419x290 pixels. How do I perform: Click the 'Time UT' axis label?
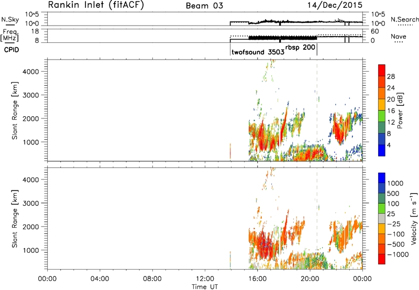pos(205,287)
